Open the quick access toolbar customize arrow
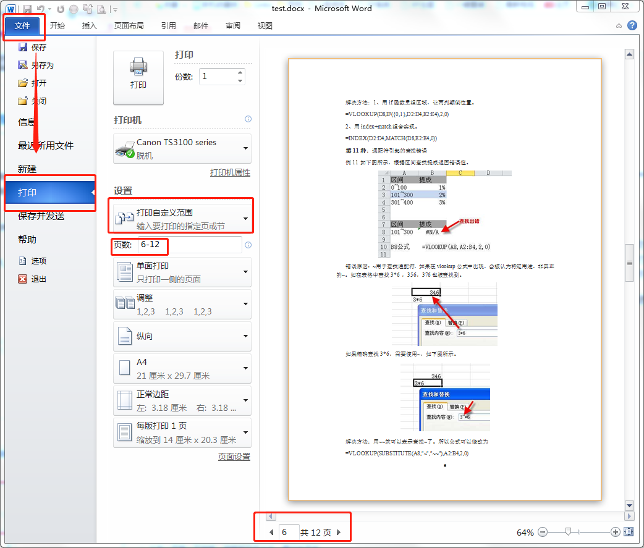Viewport: 644px width, 548px height. click(116, 9)
